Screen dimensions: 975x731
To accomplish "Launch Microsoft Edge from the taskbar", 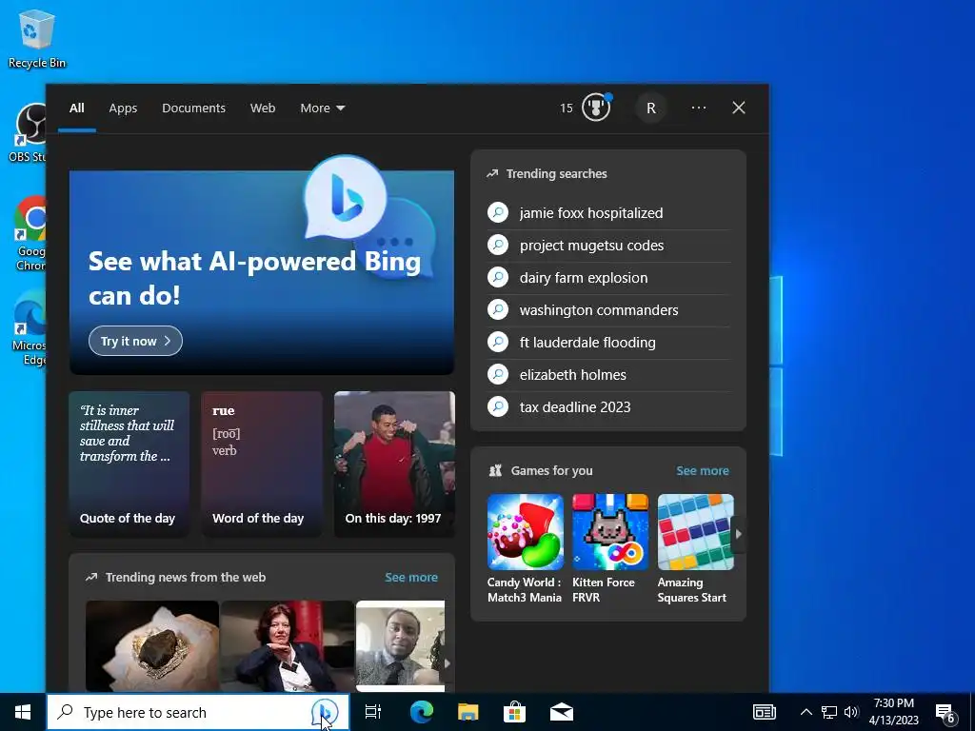I will [x=422, y=712].
